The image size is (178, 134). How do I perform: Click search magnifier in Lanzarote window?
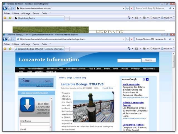170,39
